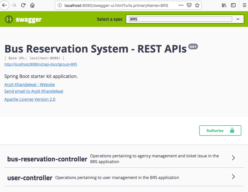Viewport: 248px width, 192px height.
Task: Save page to Pocket icon
Action: [189, 5]
